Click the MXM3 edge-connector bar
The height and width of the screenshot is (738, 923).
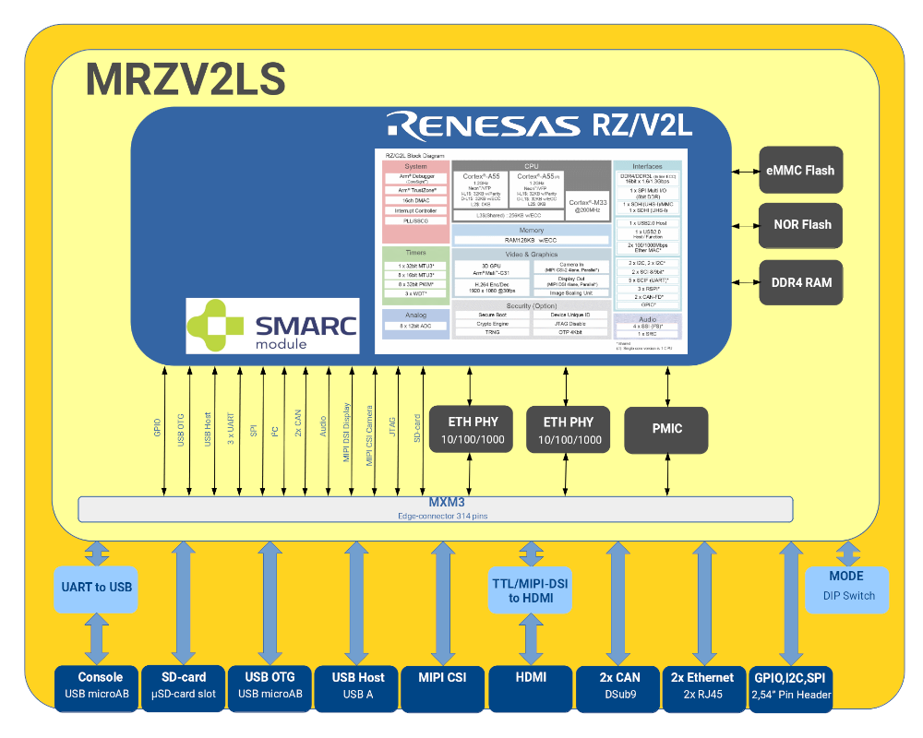tap(436, 508)
